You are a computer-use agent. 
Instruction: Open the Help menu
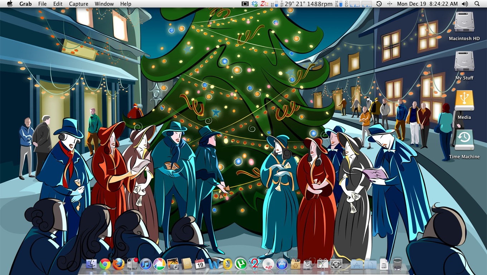click(126, 4)
